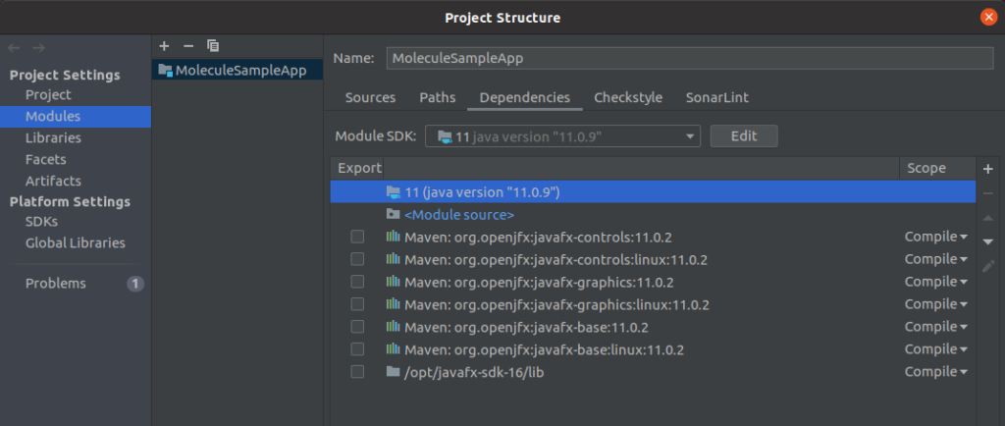
Task: Move dependency down with the down arrow icon
Action: click(987, 241)
